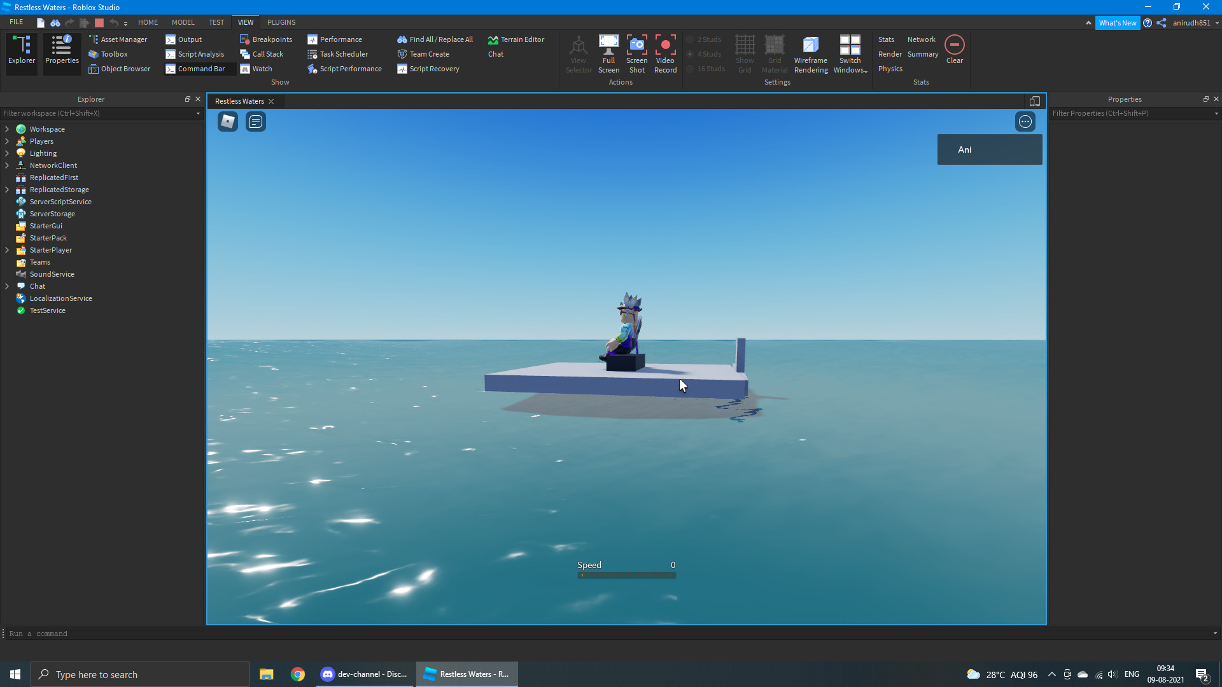Select the 16 Studs grid option
The image size is (1222, 687).
[x=706, y=69]
